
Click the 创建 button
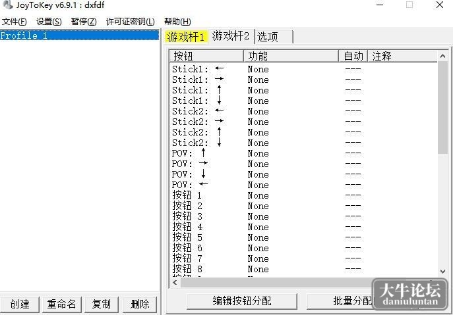[x=20, y=304]
